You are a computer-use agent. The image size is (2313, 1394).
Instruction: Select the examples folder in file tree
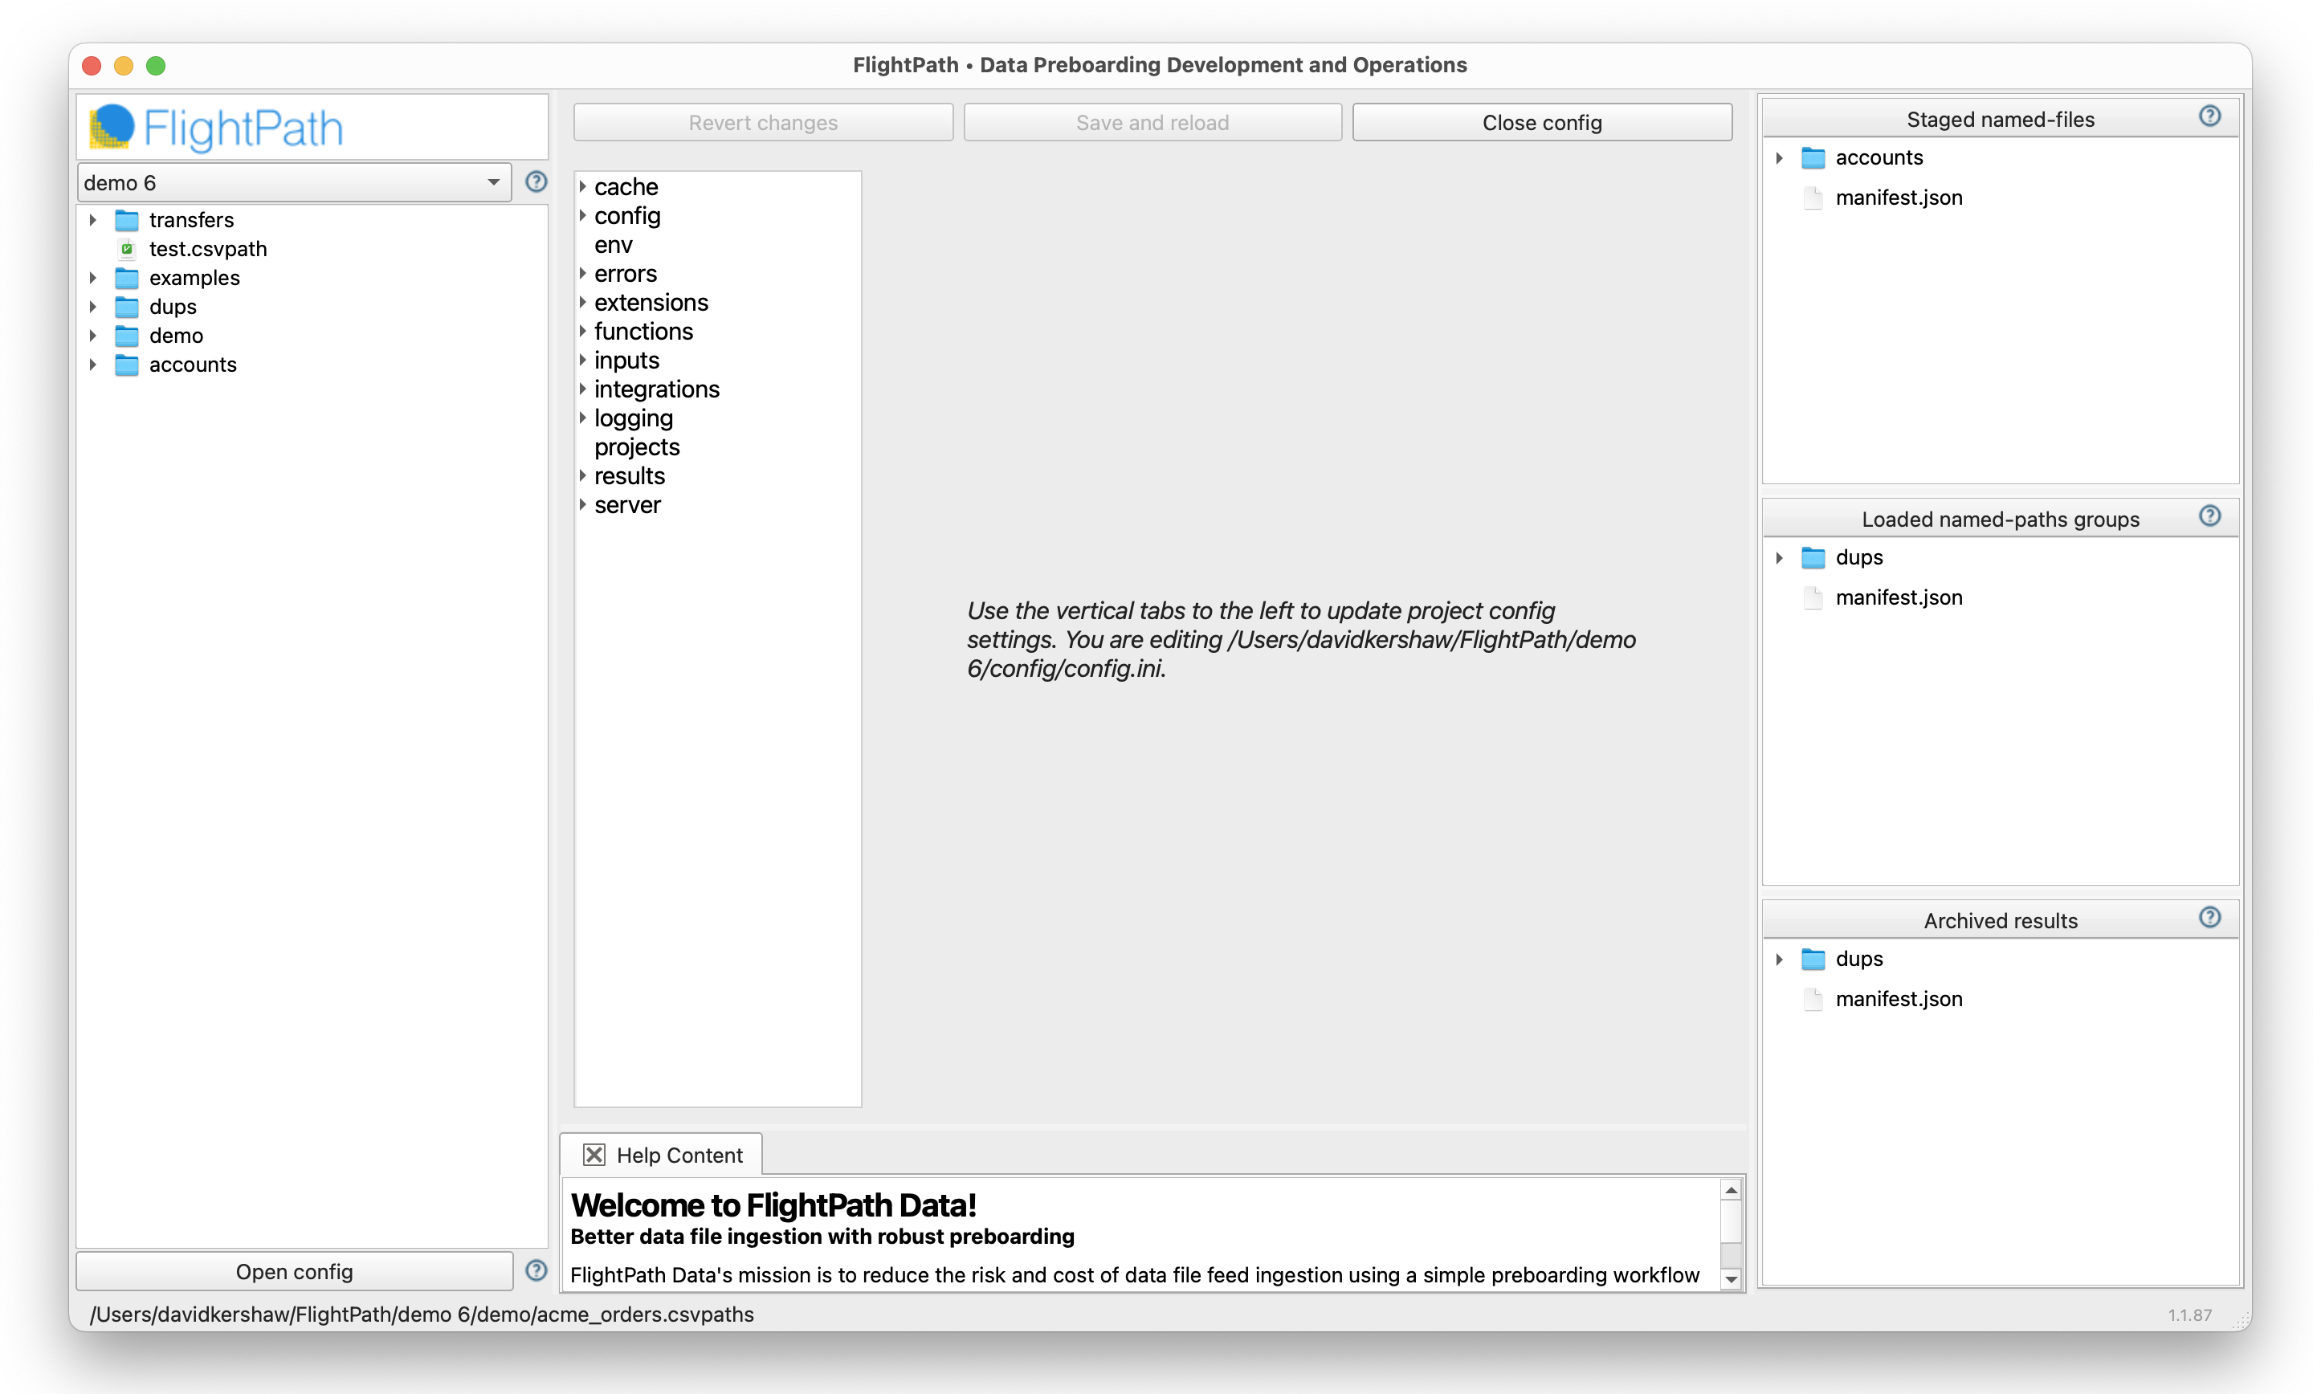coord(194,278)
